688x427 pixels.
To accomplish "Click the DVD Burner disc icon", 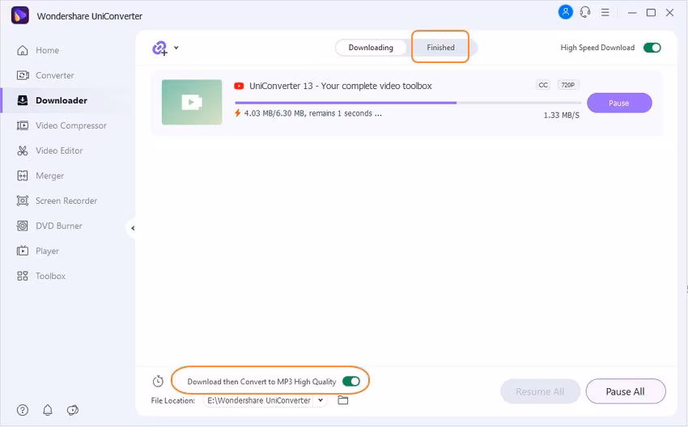I will (23, 226).
